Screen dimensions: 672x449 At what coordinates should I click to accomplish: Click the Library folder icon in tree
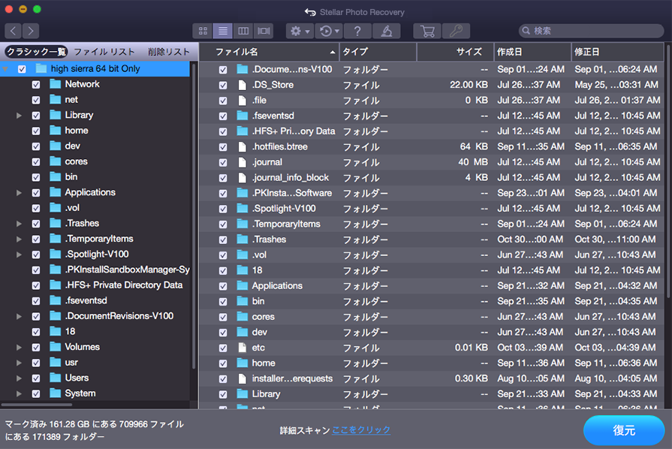pos(56,115)
